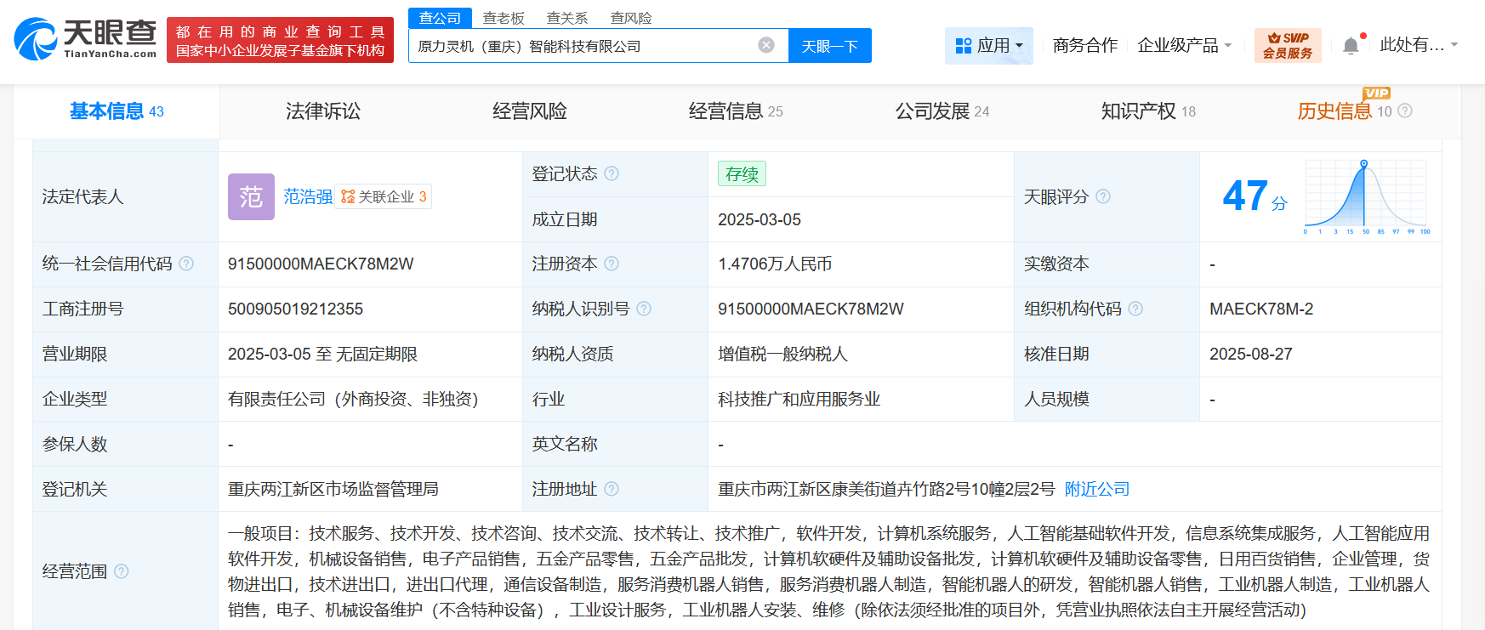Click help icon beside 经营范围
This screenshot has height=630, width=1485.
click(122, 571)
